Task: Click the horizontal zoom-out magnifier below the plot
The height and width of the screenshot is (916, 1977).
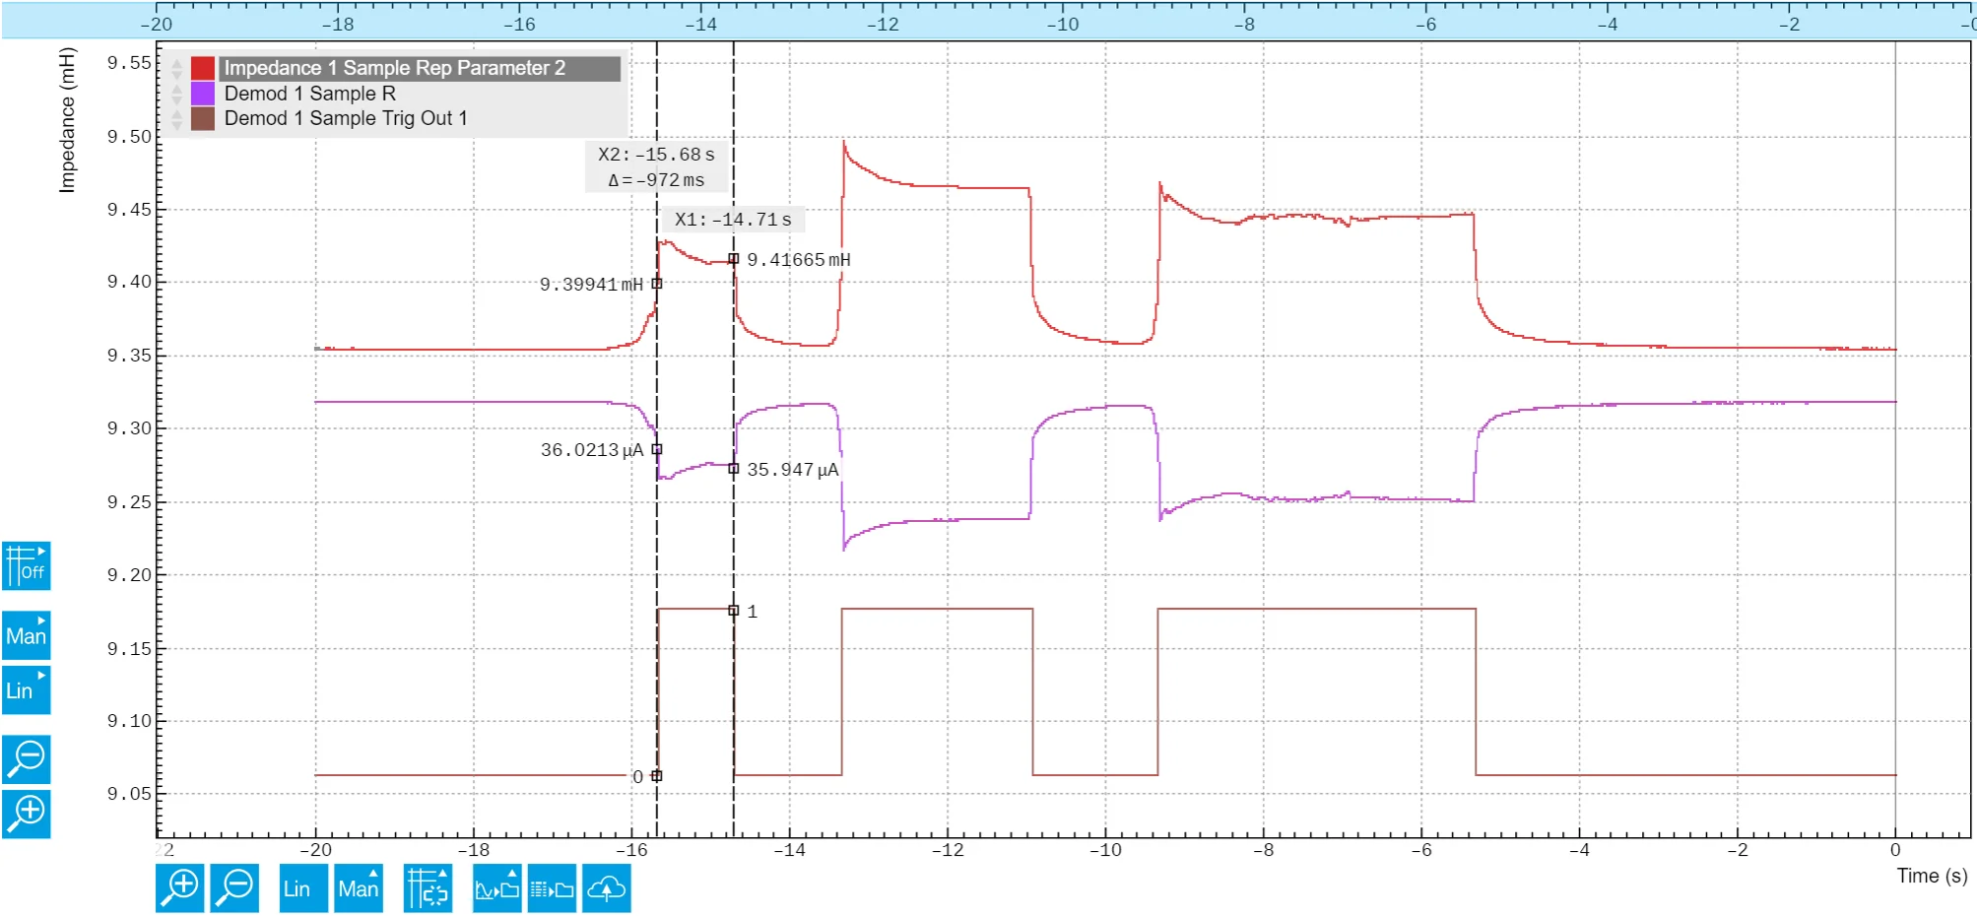Action: (234, 888)
